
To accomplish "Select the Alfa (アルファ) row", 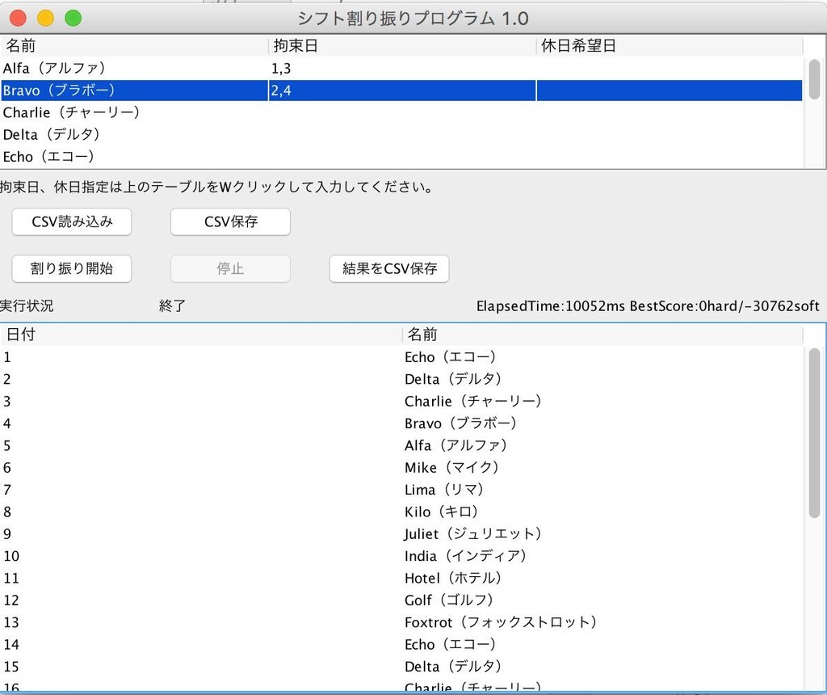I will coord(121,69).
